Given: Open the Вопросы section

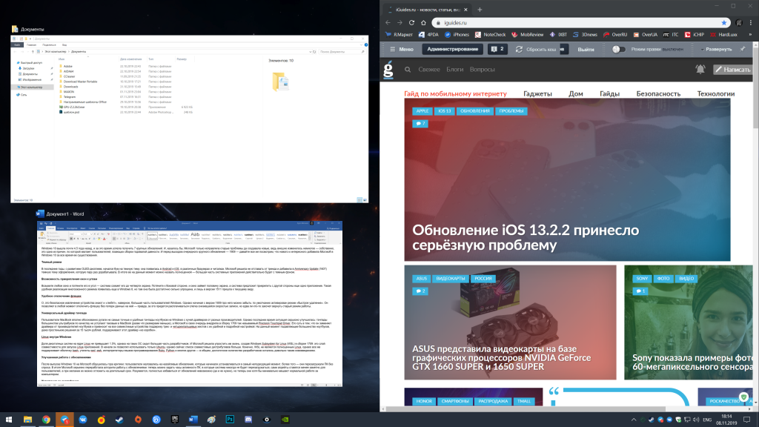Looking at the screenshot, I should coord(482,70).
